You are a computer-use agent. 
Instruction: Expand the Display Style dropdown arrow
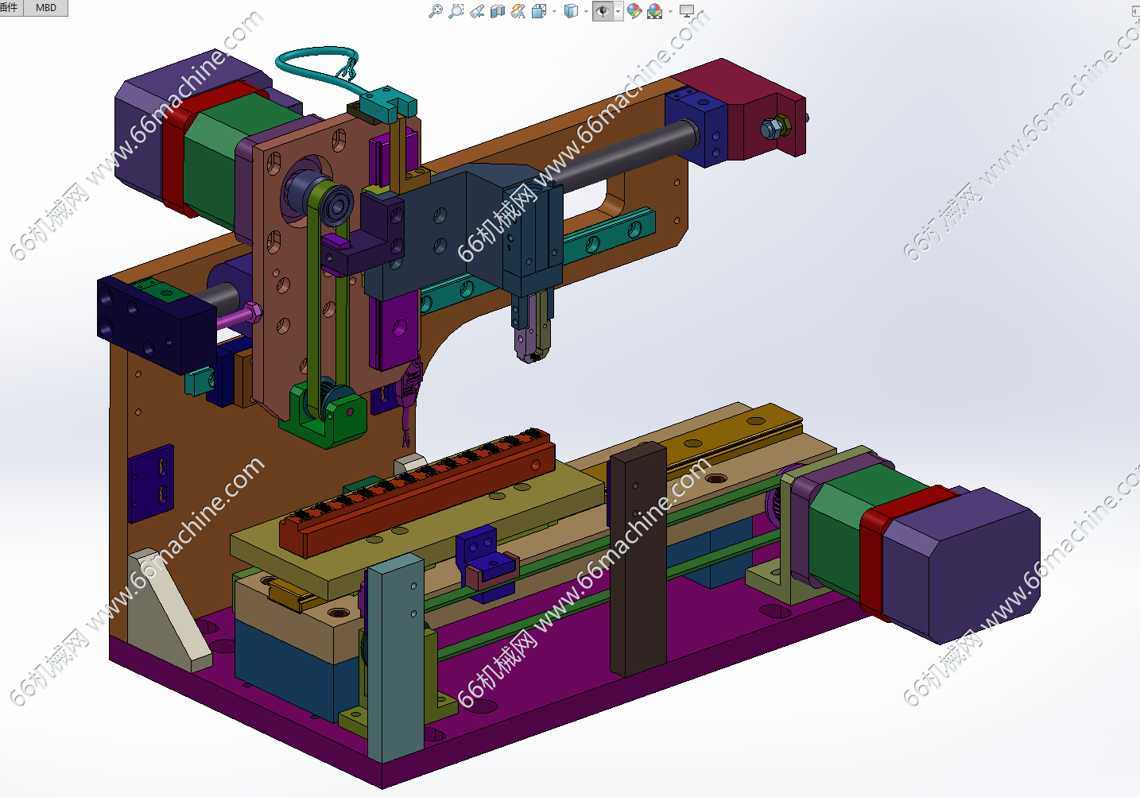click(586, 12)
